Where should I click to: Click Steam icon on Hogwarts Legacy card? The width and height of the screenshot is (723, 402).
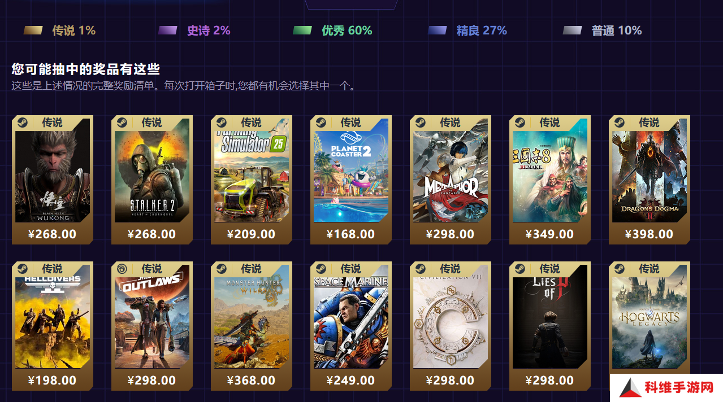pyautogui.click(x=619, y=268)
